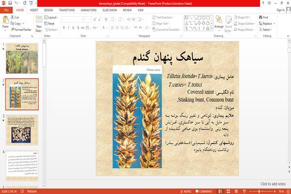Select slide 3 thumbnail with seeds image

22,130
